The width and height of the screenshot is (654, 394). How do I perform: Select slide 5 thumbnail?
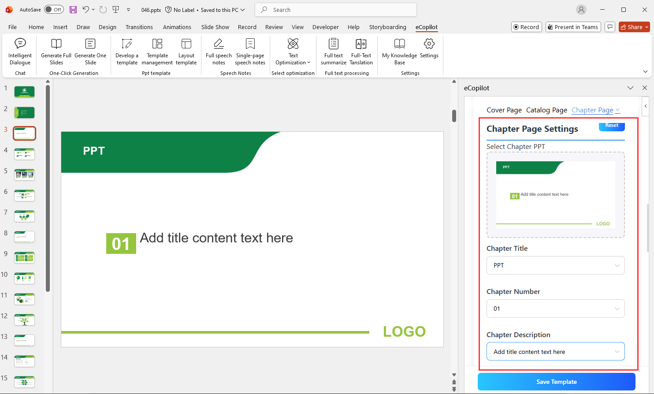24,175
